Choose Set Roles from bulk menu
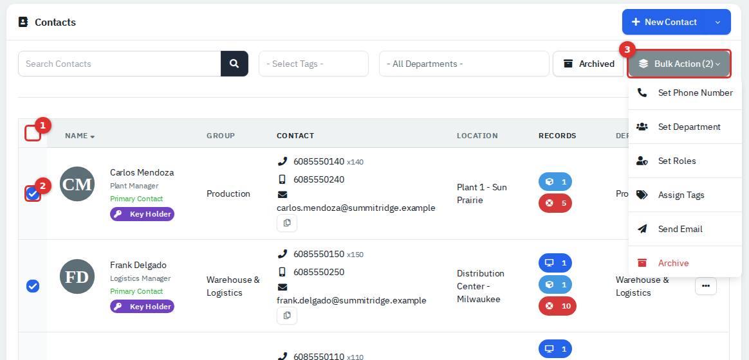The width and height of the screenshot is (749, 360). (685, 161)
